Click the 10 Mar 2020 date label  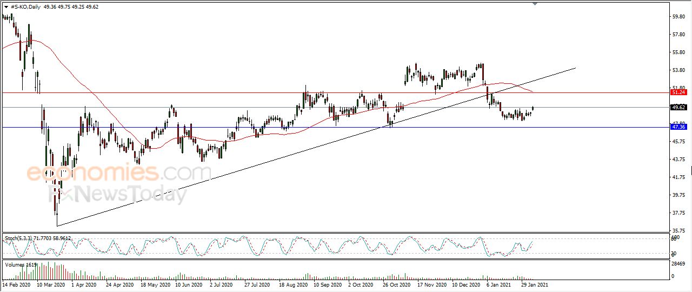click(51, 284)
